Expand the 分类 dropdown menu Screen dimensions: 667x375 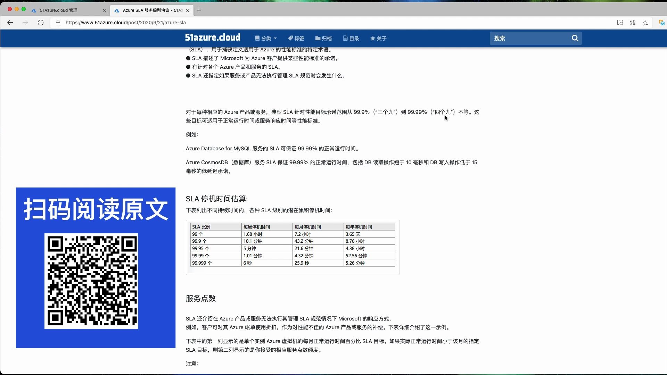tap(266, 38)
